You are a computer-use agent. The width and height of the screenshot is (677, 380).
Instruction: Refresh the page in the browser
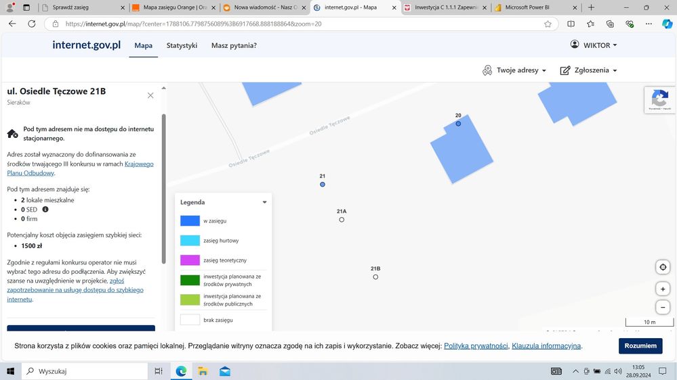click(x=31, y=24)
